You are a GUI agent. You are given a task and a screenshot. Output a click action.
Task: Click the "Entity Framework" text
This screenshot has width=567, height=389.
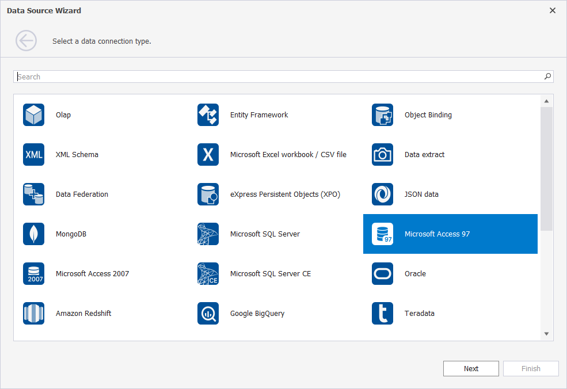point(259,115)
